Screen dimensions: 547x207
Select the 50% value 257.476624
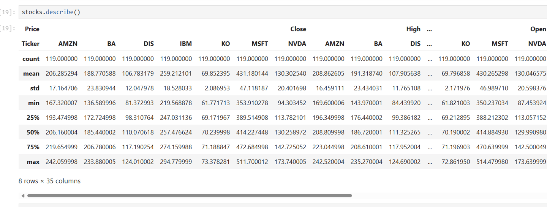(176, 132)
